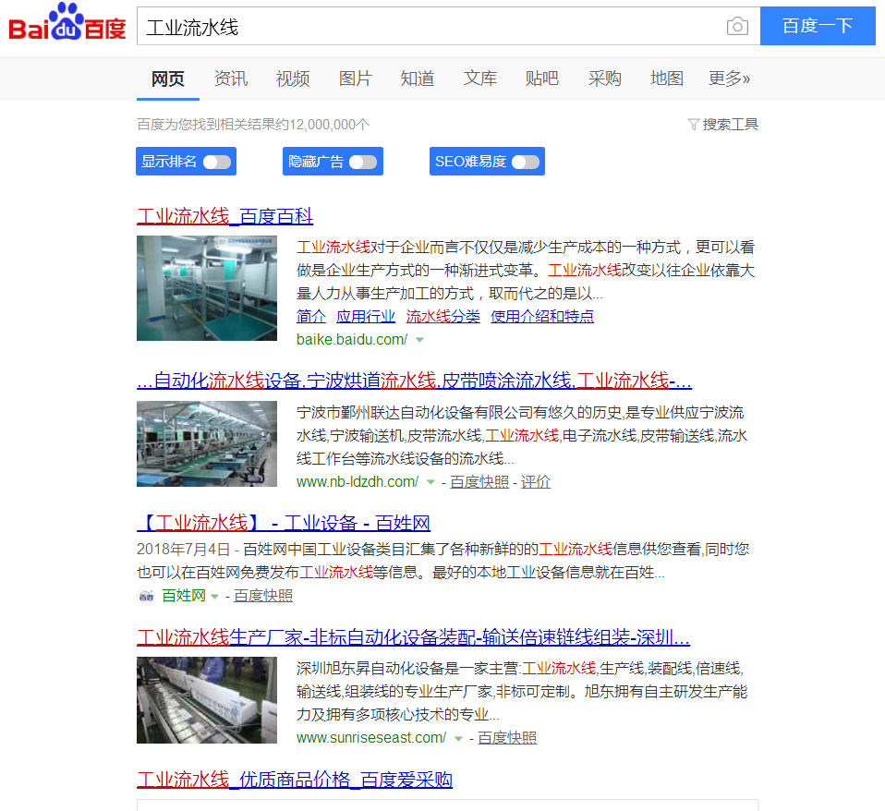
Task: Click the 百姓网 site favicon
Action: 146,596
